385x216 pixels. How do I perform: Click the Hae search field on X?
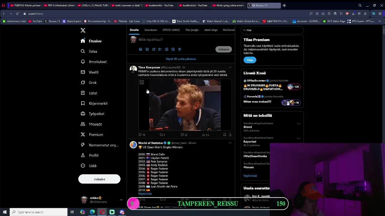(x=272, y=30)
